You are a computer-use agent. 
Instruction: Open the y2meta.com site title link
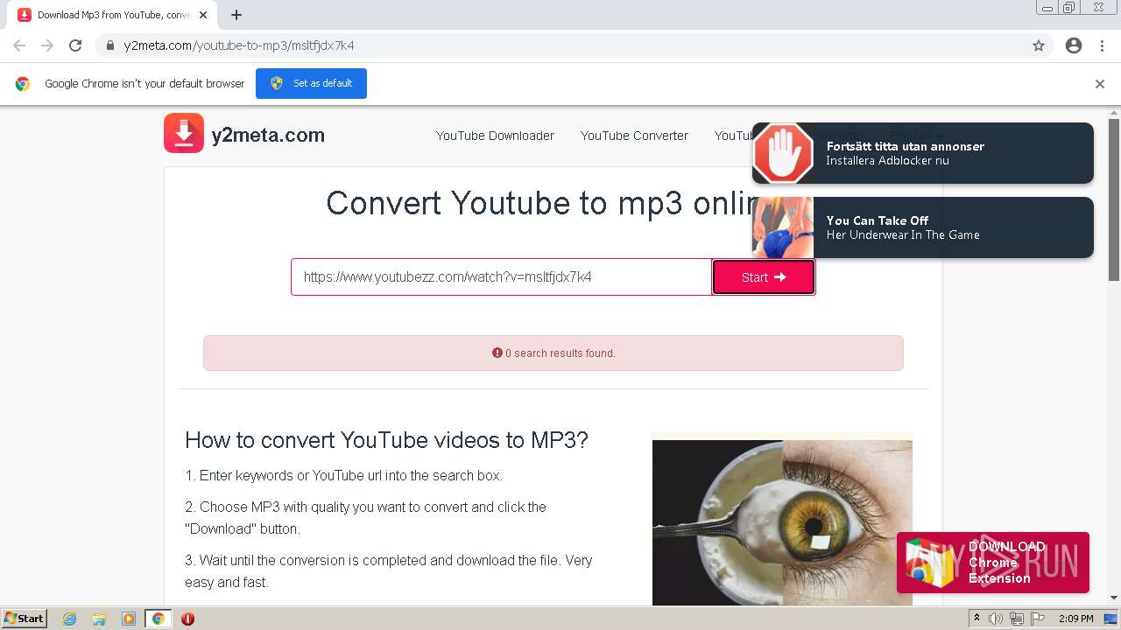pos(268,135)
